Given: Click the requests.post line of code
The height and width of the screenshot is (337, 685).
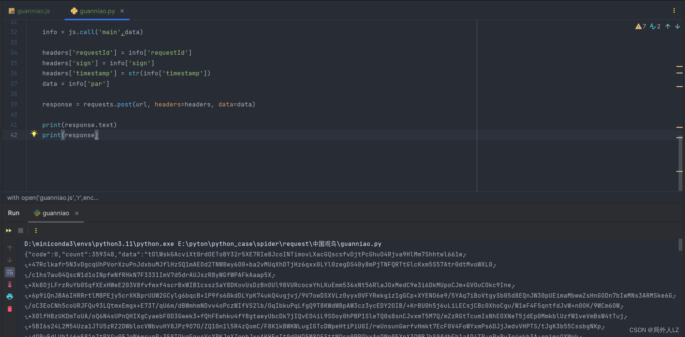Looking at the screenshot, I should (149, 104).
